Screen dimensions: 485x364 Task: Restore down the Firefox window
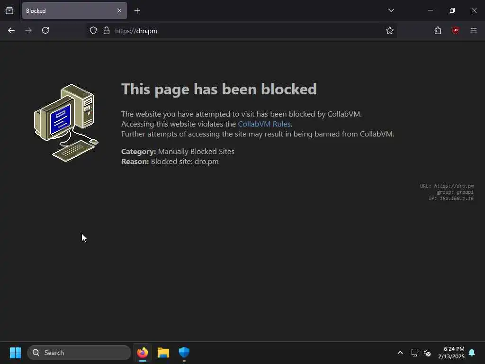point(452,10)
